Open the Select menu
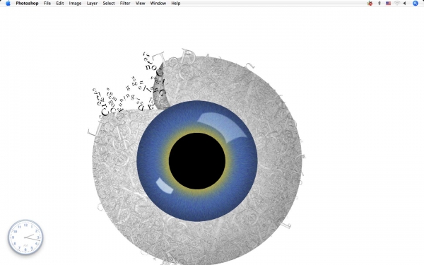Viewport: 424px width, 265px height. coord(109,4)
